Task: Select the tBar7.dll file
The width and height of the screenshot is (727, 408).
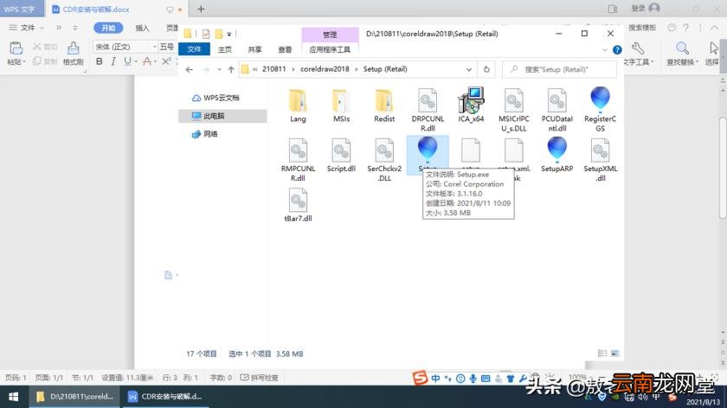Action: point(298,205)
